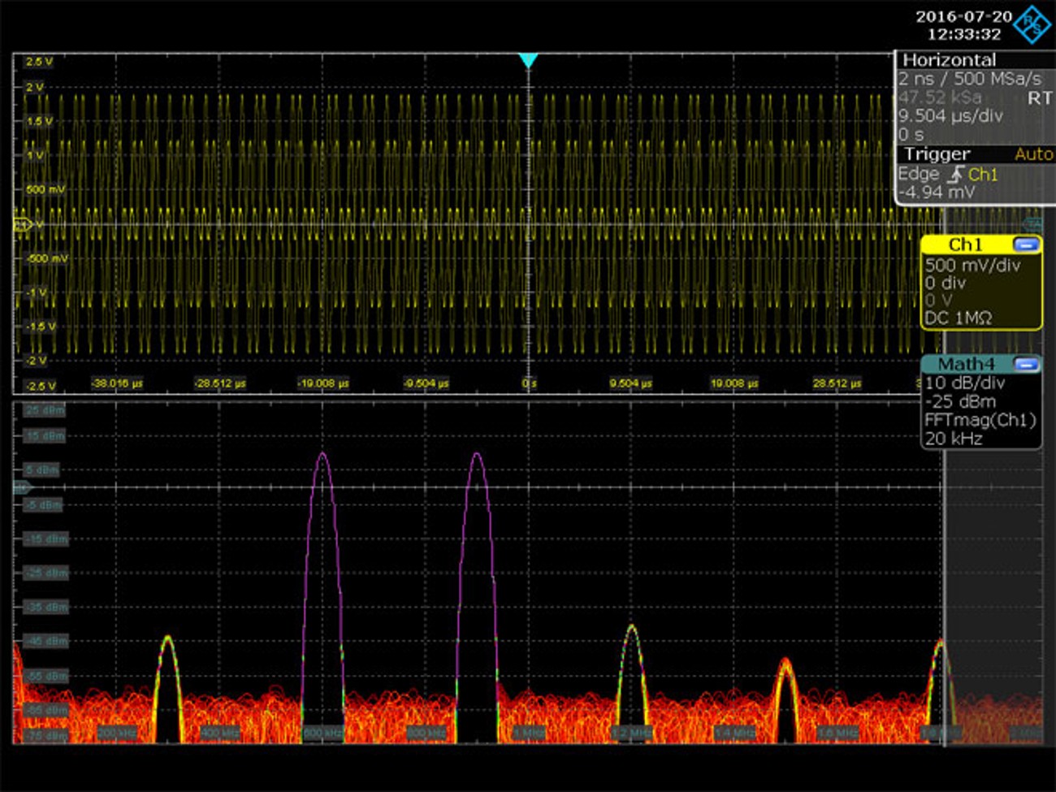The image size is (1056, 792).
Task: Select the 9.504 µs/div time scale value
Action: (950, 116)
